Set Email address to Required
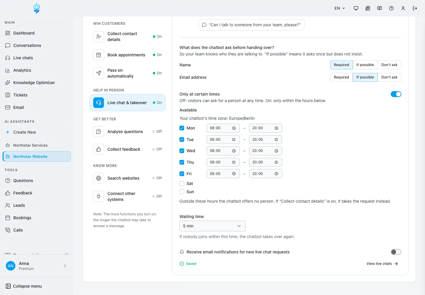Screen dimensions: 425x295 [x=341, y=77]
